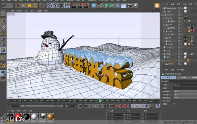The image size is (197, 124).
Task: Click the X position 0 cm field
Action: (x=115, y=115)
